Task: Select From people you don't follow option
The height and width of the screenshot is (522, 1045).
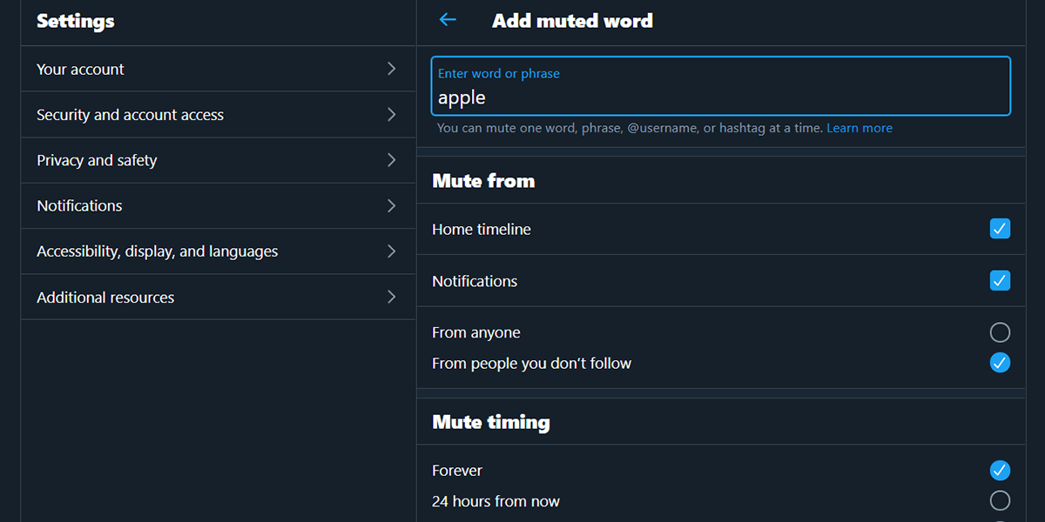Action: pos(1000,363)
